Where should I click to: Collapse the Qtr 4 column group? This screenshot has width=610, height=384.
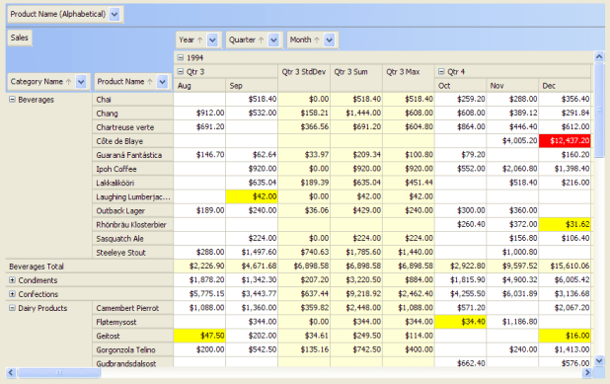pyautogui.click(x=441, y=72)
